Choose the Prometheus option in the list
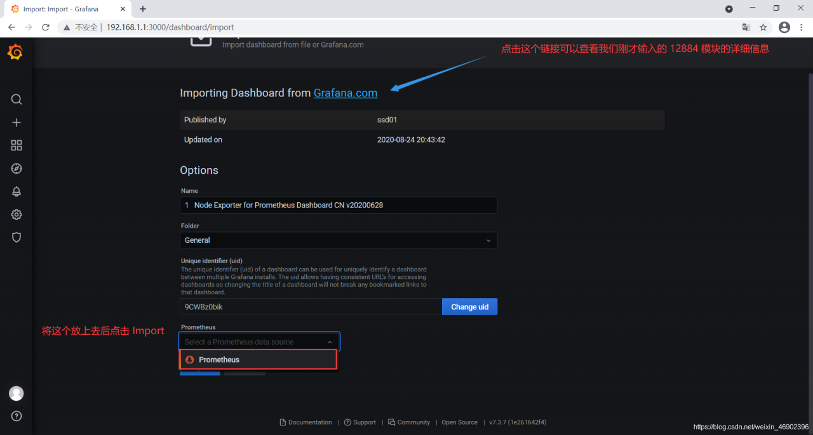This screenshot has width=813, height=435. click(x=258, y=360)
